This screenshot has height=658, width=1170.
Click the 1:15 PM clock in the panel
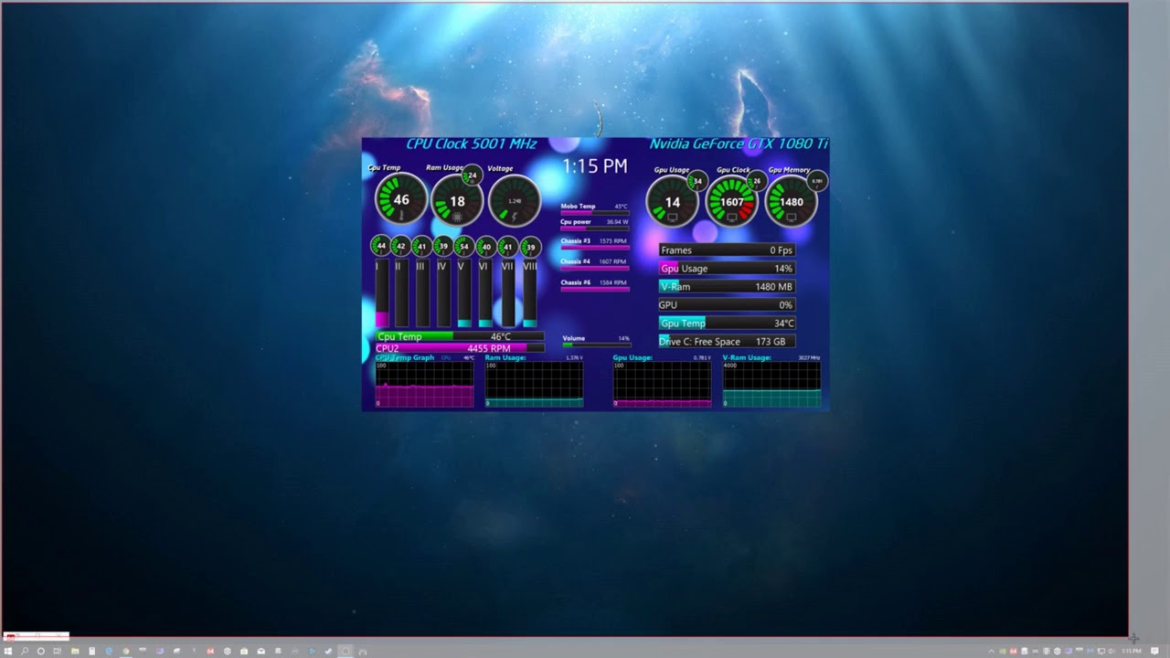[x=594, y=166]
